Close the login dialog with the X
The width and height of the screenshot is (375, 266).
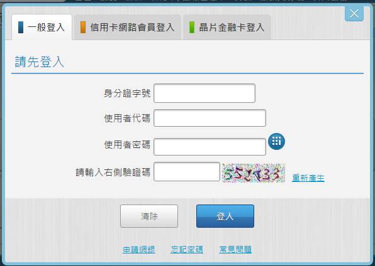tap(354, 14)
